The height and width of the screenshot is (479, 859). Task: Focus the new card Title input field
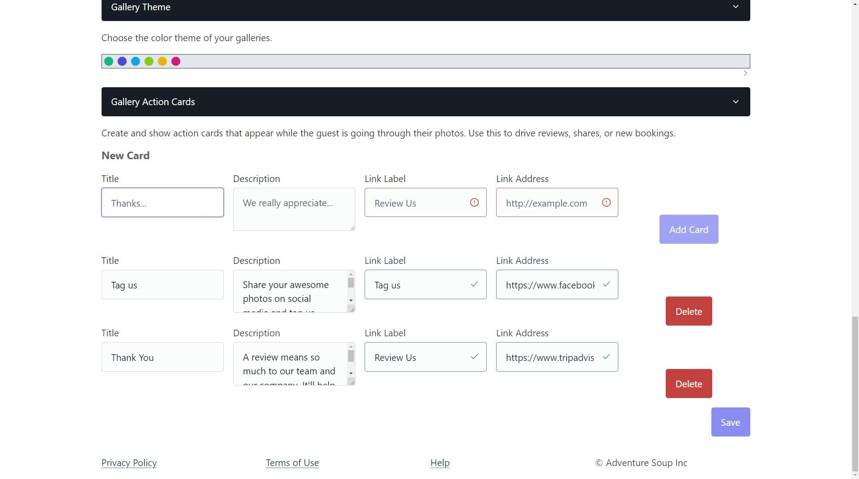(x=162, y=203)
